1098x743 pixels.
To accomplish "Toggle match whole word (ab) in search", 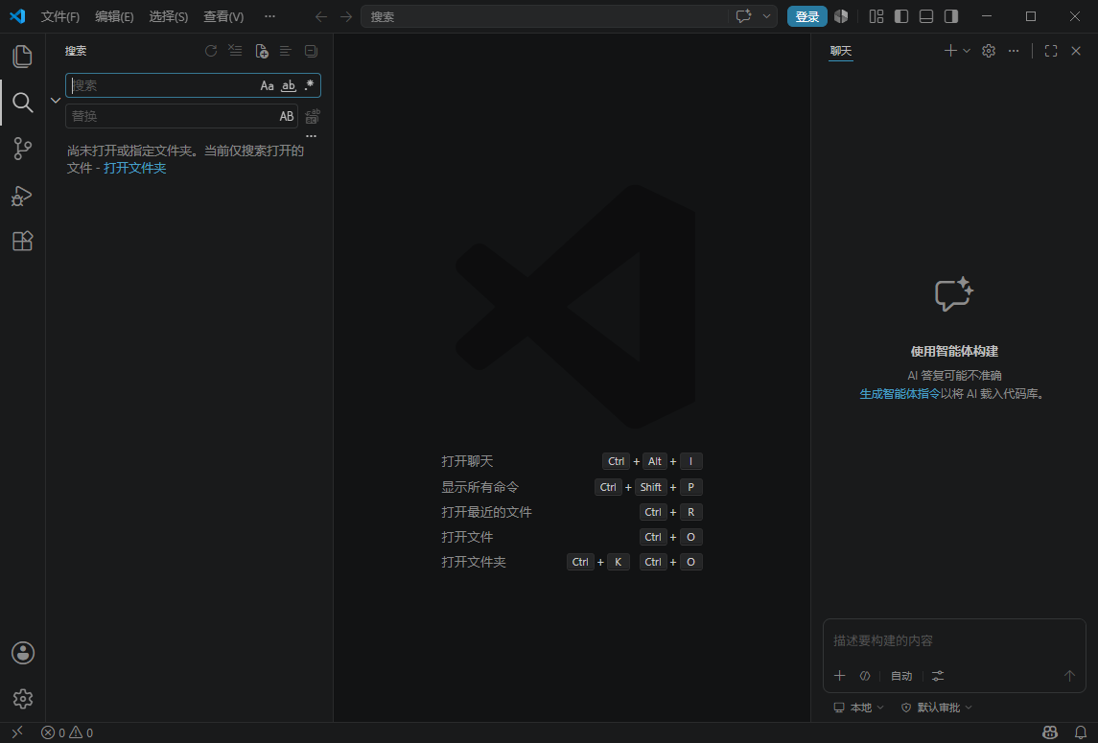I will tap(289, 85).
